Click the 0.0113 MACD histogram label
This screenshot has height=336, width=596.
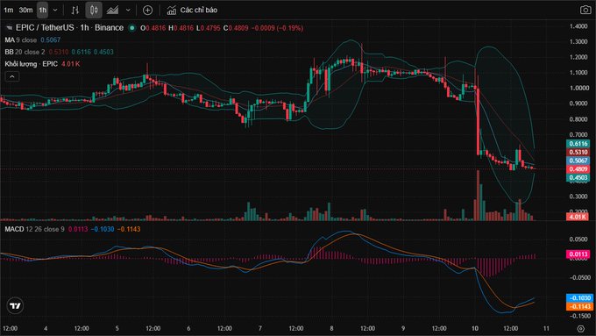tap(578, 254)
